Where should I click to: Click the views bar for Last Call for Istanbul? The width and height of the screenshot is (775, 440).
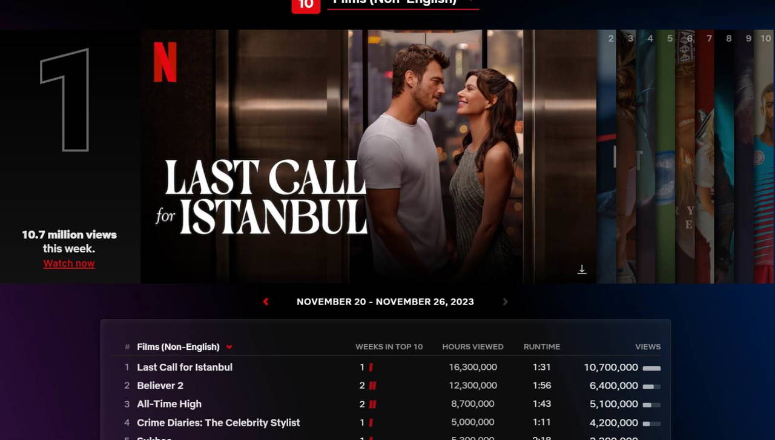pyautogui.click(x=651, y=368)
